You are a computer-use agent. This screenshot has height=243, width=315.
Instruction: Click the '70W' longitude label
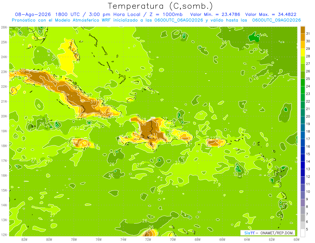[173, 239]
